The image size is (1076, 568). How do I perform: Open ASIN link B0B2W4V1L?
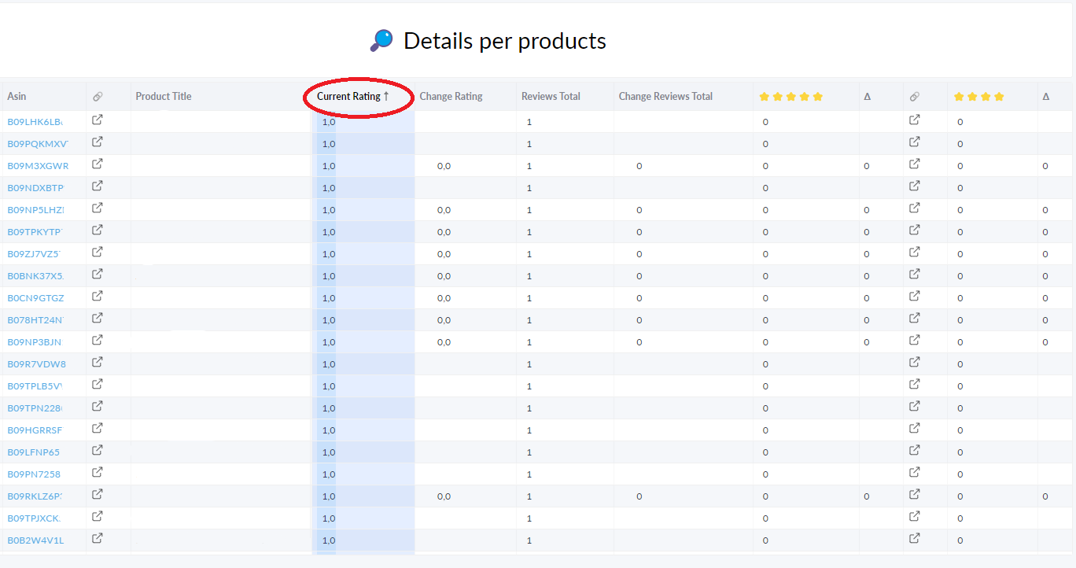35,540
